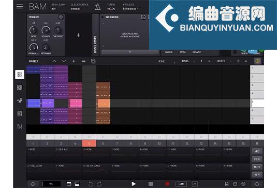Screen dimensions: 277x188
Task: Click the No Engine header selector
Action: pos(112,17)
